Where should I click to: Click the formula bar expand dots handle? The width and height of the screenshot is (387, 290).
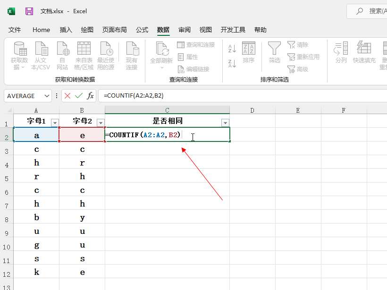57,96
